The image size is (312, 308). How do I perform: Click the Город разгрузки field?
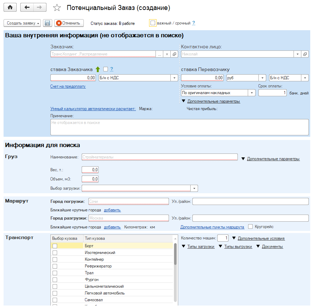tap(128, 218)
